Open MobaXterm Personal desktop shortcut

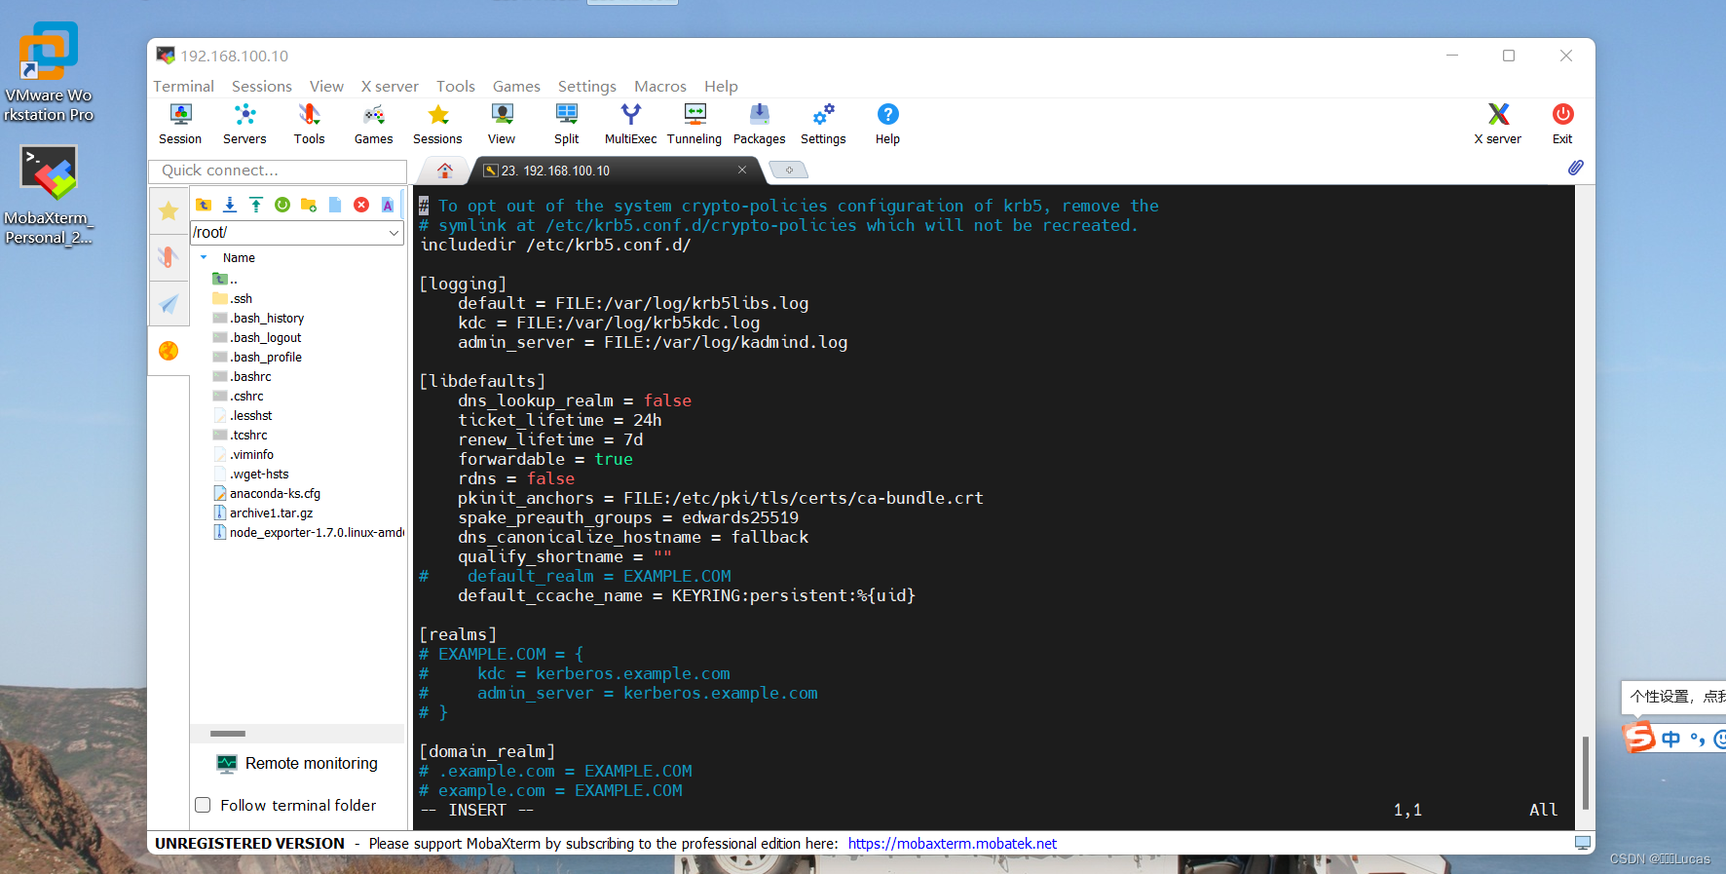(48, 195)
